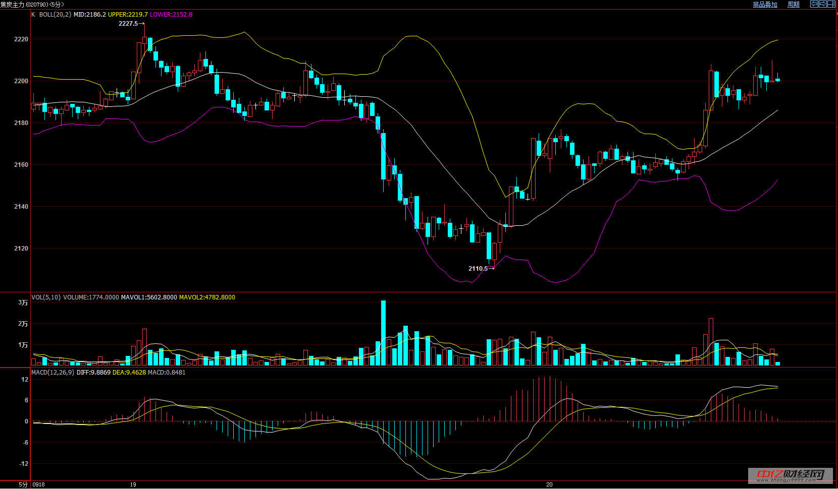Screen dimensions: 838x489
Task: Click the 2220 price axis label
Action: coord(21,39)
